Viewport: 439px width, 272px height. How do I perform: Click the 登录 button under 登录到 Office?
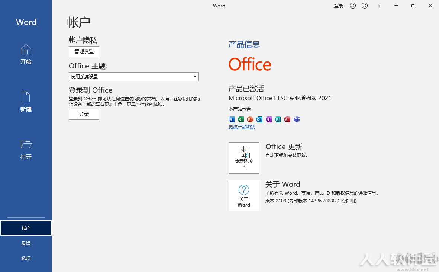pos(84,114)
